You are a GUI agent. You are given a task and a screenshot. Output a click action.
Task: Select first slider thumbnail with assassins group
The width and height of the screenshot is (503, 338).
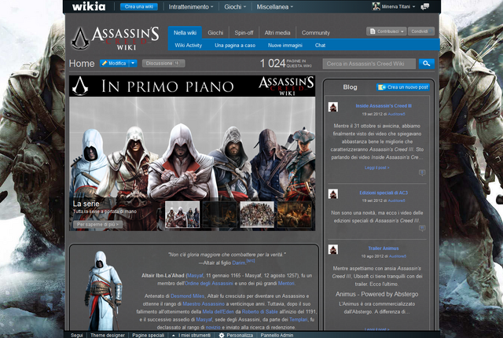click(182, 215)
